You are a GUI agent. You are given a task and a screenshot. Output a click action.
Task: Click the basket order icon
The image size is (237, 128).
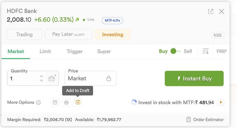tap(66, 102)
